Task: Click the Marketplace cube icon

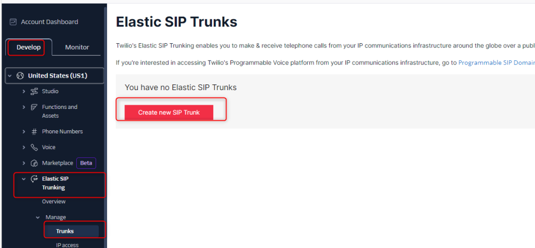Action: 34,163
